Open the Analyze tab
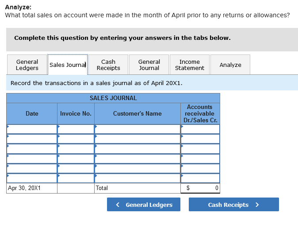This screenshot has height=225, width=298. coord(230,65)
